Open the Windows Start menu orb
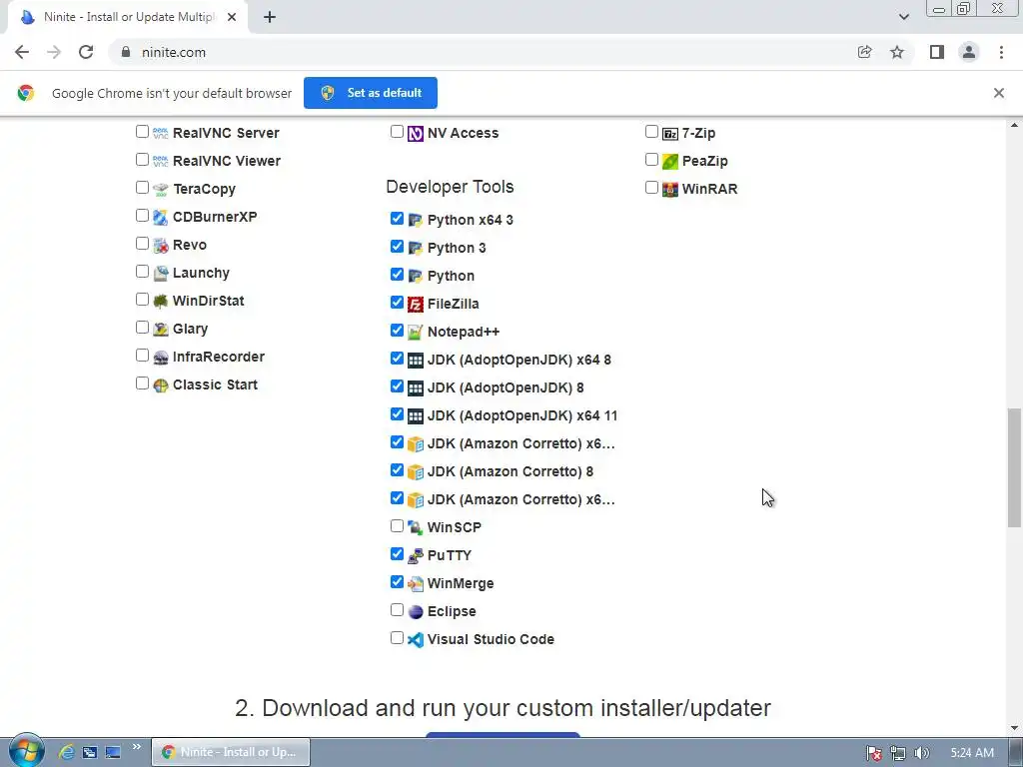Viewport: 1023px width, 767px height. click(26, 750)
